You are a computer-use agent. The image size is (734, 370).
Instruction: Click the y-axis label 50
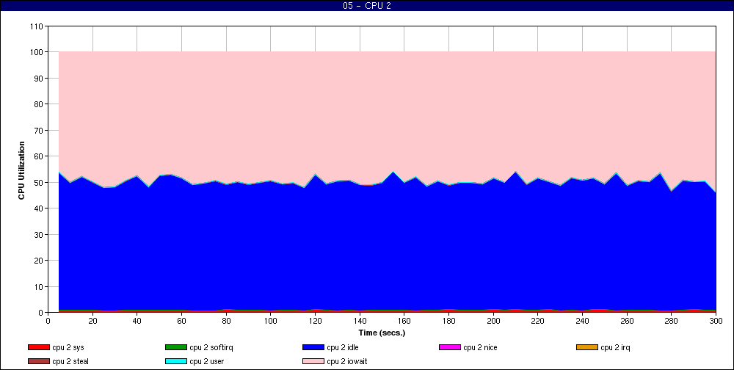(39, 182)
